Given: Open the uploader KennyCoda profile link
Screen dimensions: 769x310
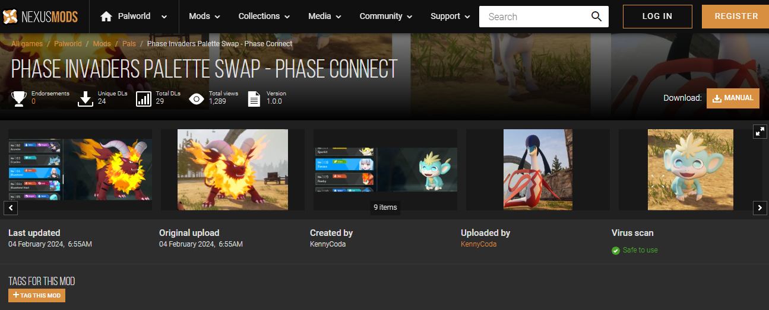Looking at the screenshot, I should (x=479, y=244).
